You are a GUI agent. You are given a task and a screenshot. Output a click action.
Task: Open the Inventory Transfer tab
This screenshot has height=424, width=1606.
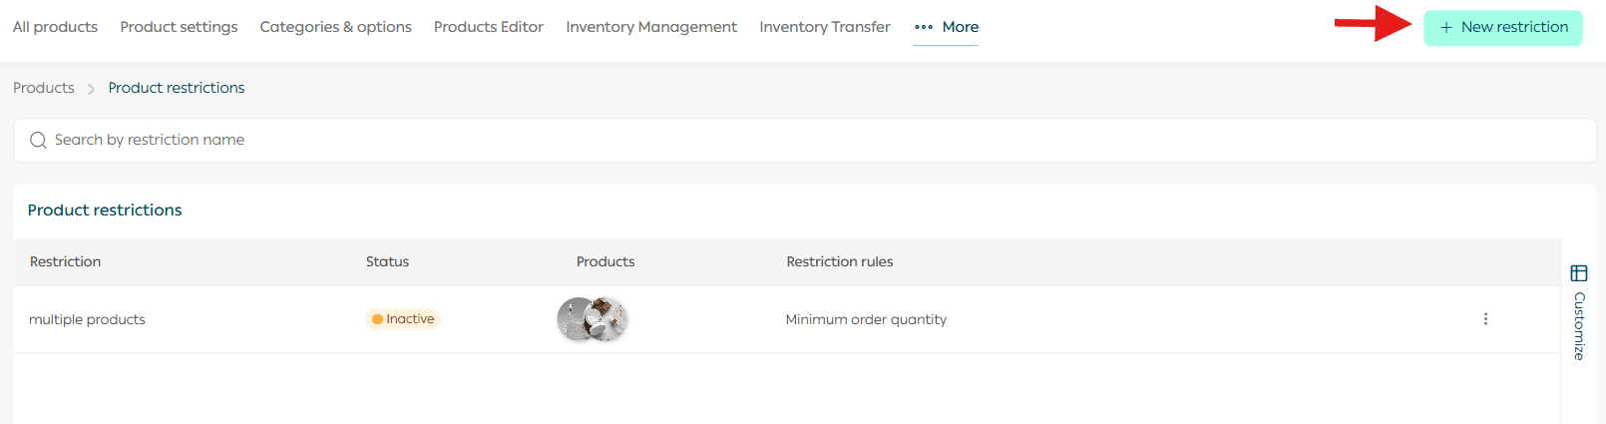point(824,27)
